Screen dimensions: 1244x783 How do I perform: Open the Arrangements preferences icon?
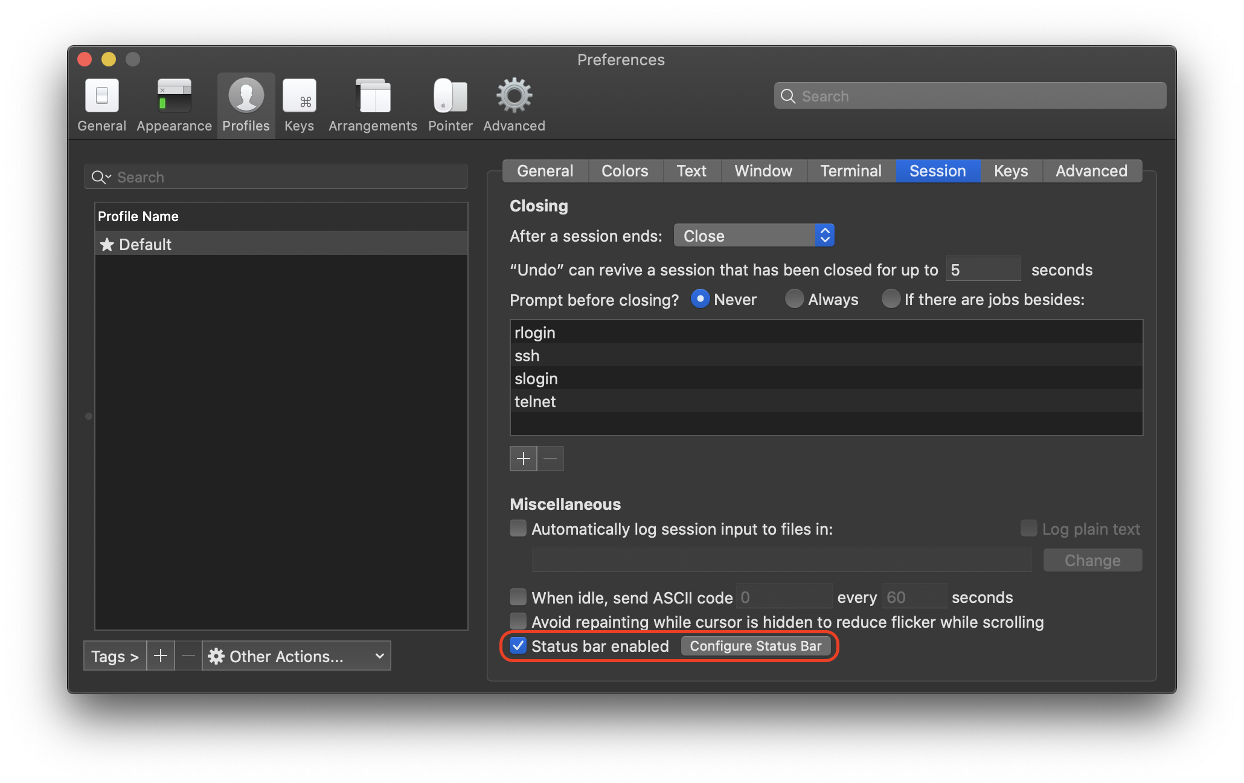(x=373, y=97)
